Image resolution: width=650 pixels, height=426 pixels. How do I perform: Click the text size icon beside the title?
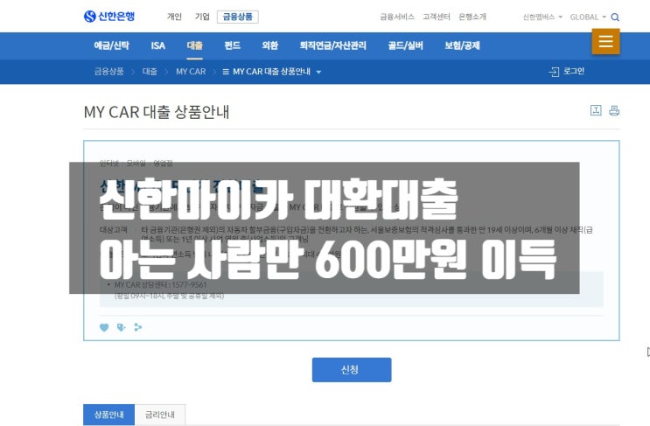pyautogui.click(x=596, y=110)
